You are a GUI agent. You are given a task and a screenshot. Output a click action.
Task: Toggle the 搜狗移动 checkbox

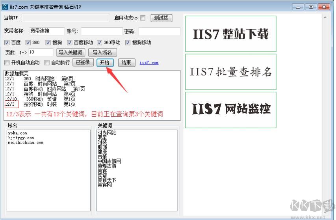click(128, 43)
